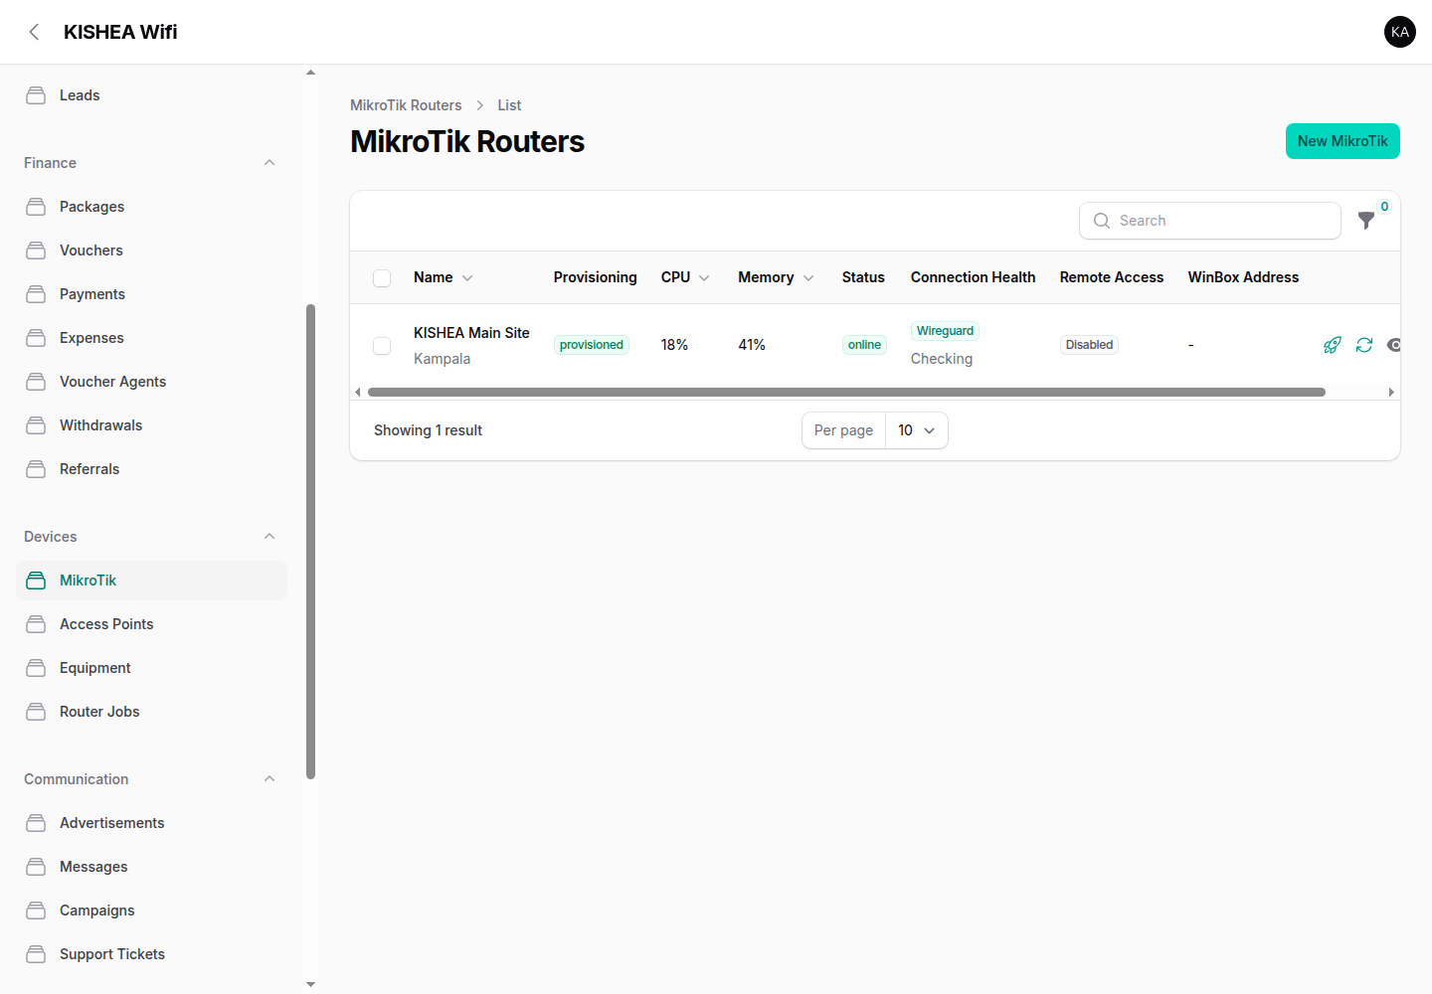1432x994 pixels.
Task: Open the KA user avatar menu
Action: point(1400,32)
